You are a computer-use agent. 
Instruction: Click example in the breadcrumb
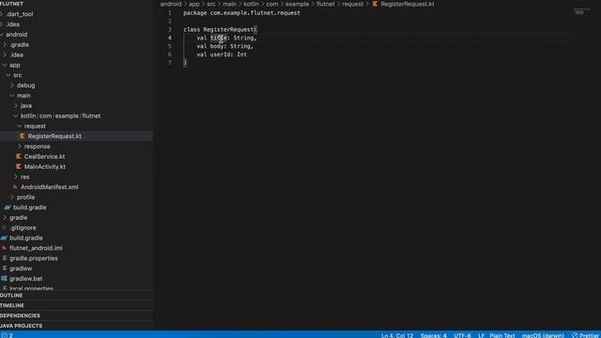(297, 4)
